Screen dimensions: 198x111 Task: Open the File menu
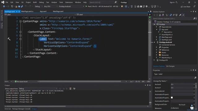pyautogui.click(x=7, y=2)
